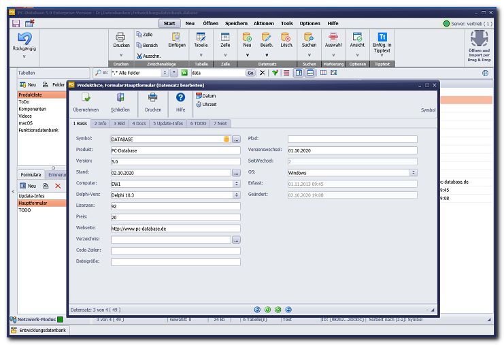The width and height of the screenshot is (504, 345).
Task: Click the Ausschn. scissors icon
Action: coord(139,56)
